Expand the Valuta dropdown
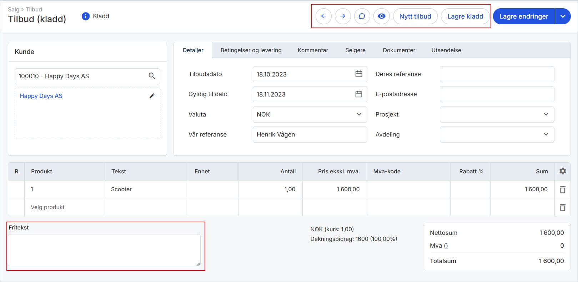Image resolution: width=578 pixels, height=282 pixels. (x=359, y=114)
